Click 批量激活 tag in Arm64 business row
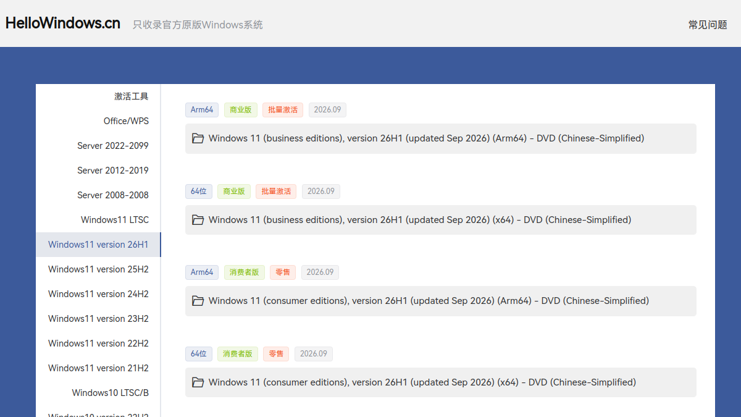 (283, 110)
